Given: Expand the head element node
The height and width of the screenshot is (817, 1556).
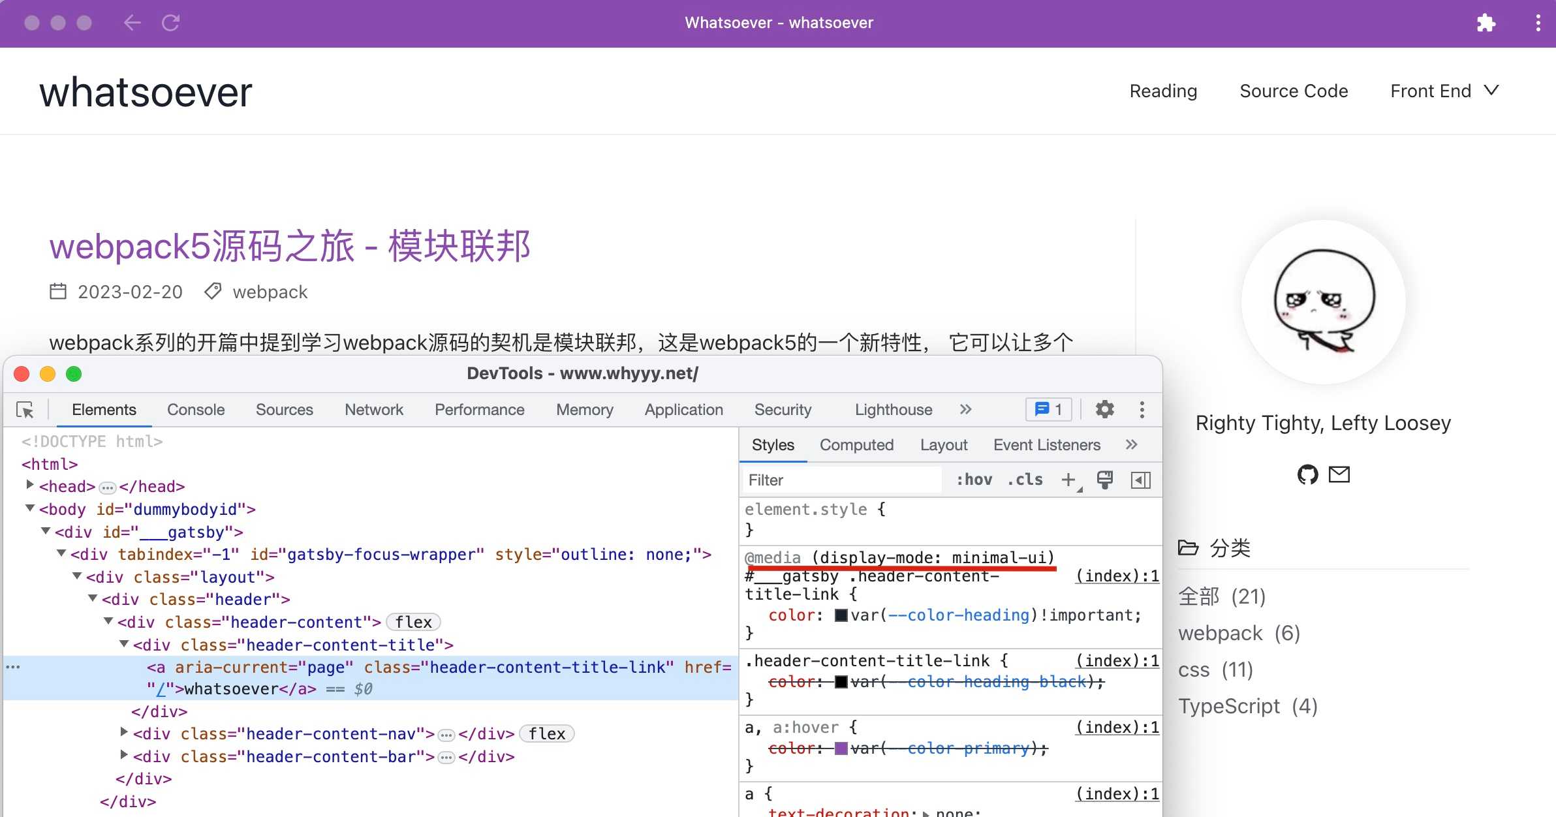Looking at the screenshot, I should (x=30, y=485).
